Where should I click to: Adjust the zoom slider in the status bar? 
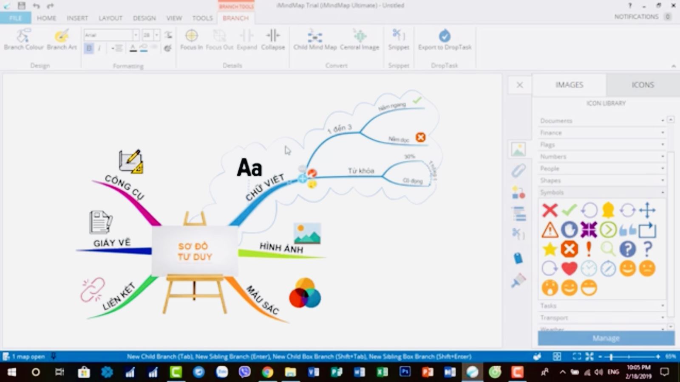click(x=611, y=357)
